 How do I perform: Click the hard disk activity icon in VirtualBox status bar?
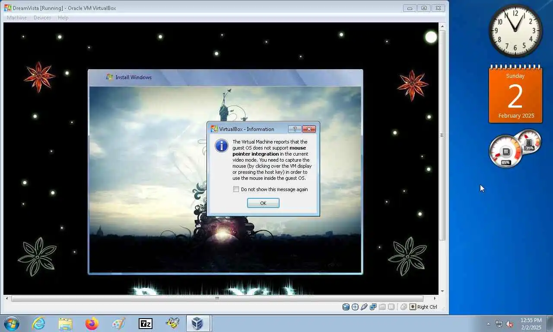pyautogui.click(x=346, y=307)
